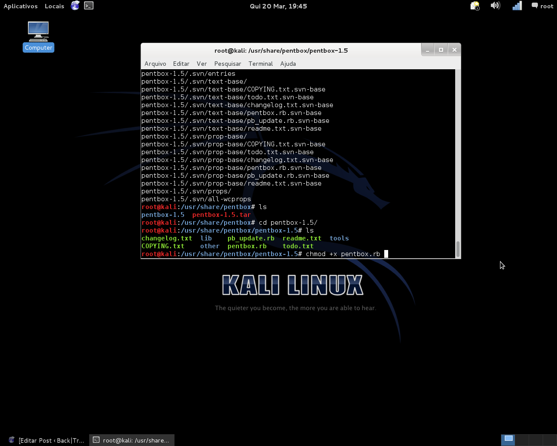This screenshot has width=557, height=446.
Task: Click the terminal title bar text
Action: pos(281,51)
